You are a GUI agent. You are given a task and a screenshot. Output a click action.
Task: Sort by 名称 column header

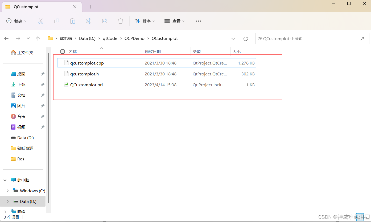coord(73,52)
